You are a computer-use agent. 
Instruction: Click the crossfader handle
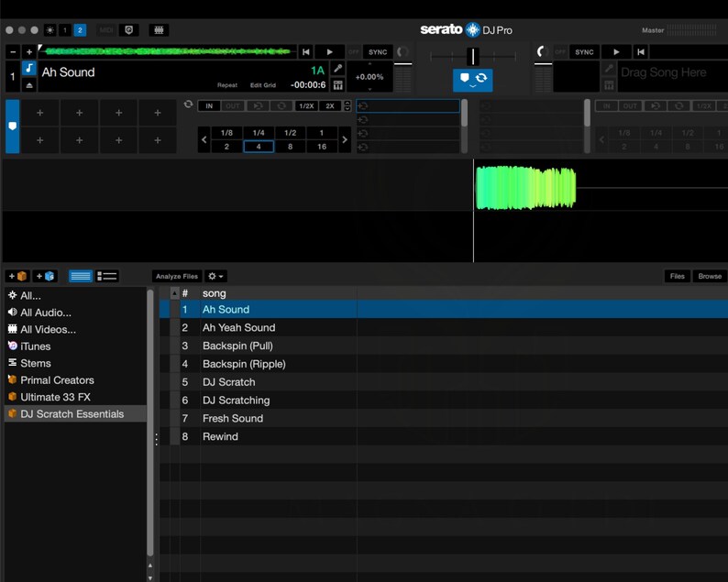[472, 57]
